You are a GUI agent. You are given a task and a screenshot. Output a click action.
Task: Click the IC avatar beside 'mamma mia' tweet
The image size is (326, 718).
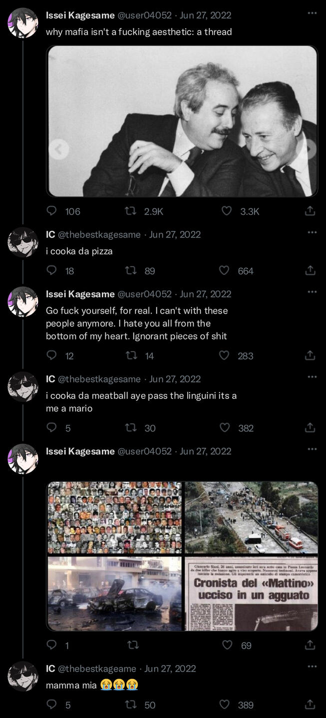pyautogui.click(x=23, y=677)
